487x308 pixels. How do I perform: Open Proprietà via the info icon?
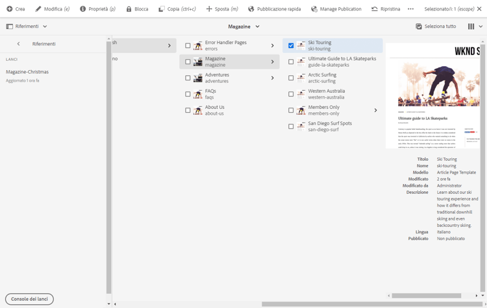click(82, 9)
